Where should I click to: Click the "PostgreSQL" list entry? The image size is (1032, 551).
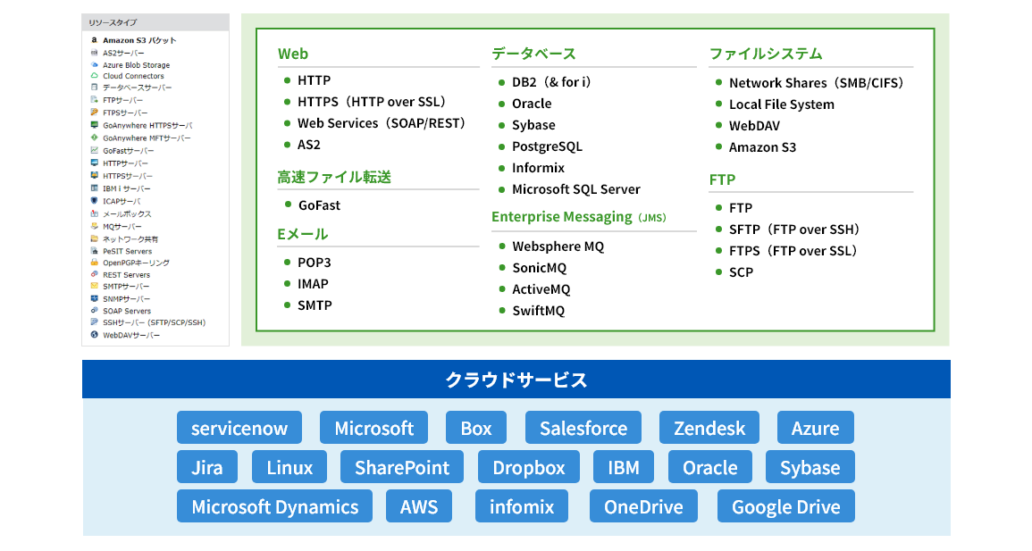547,146
